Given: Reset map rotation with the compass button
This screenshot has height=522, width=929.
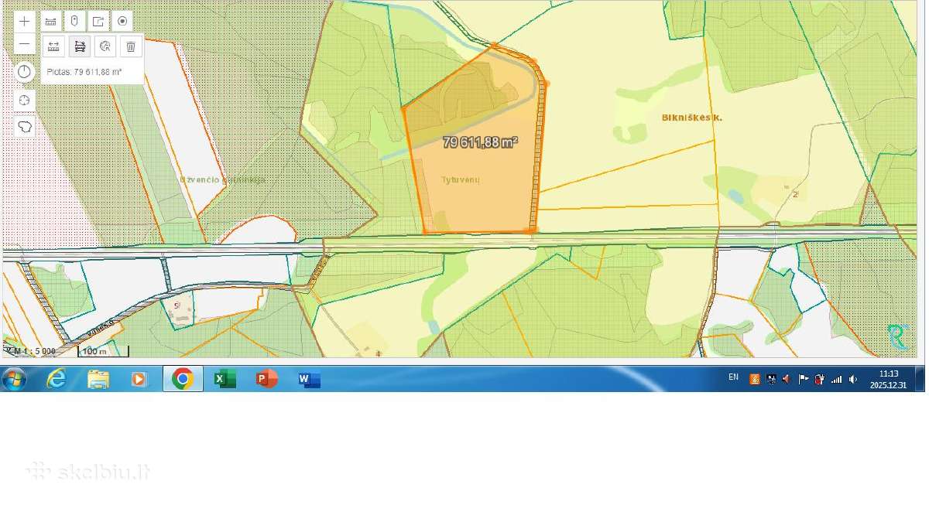Looking at the screenshot, I should [25, 72].
